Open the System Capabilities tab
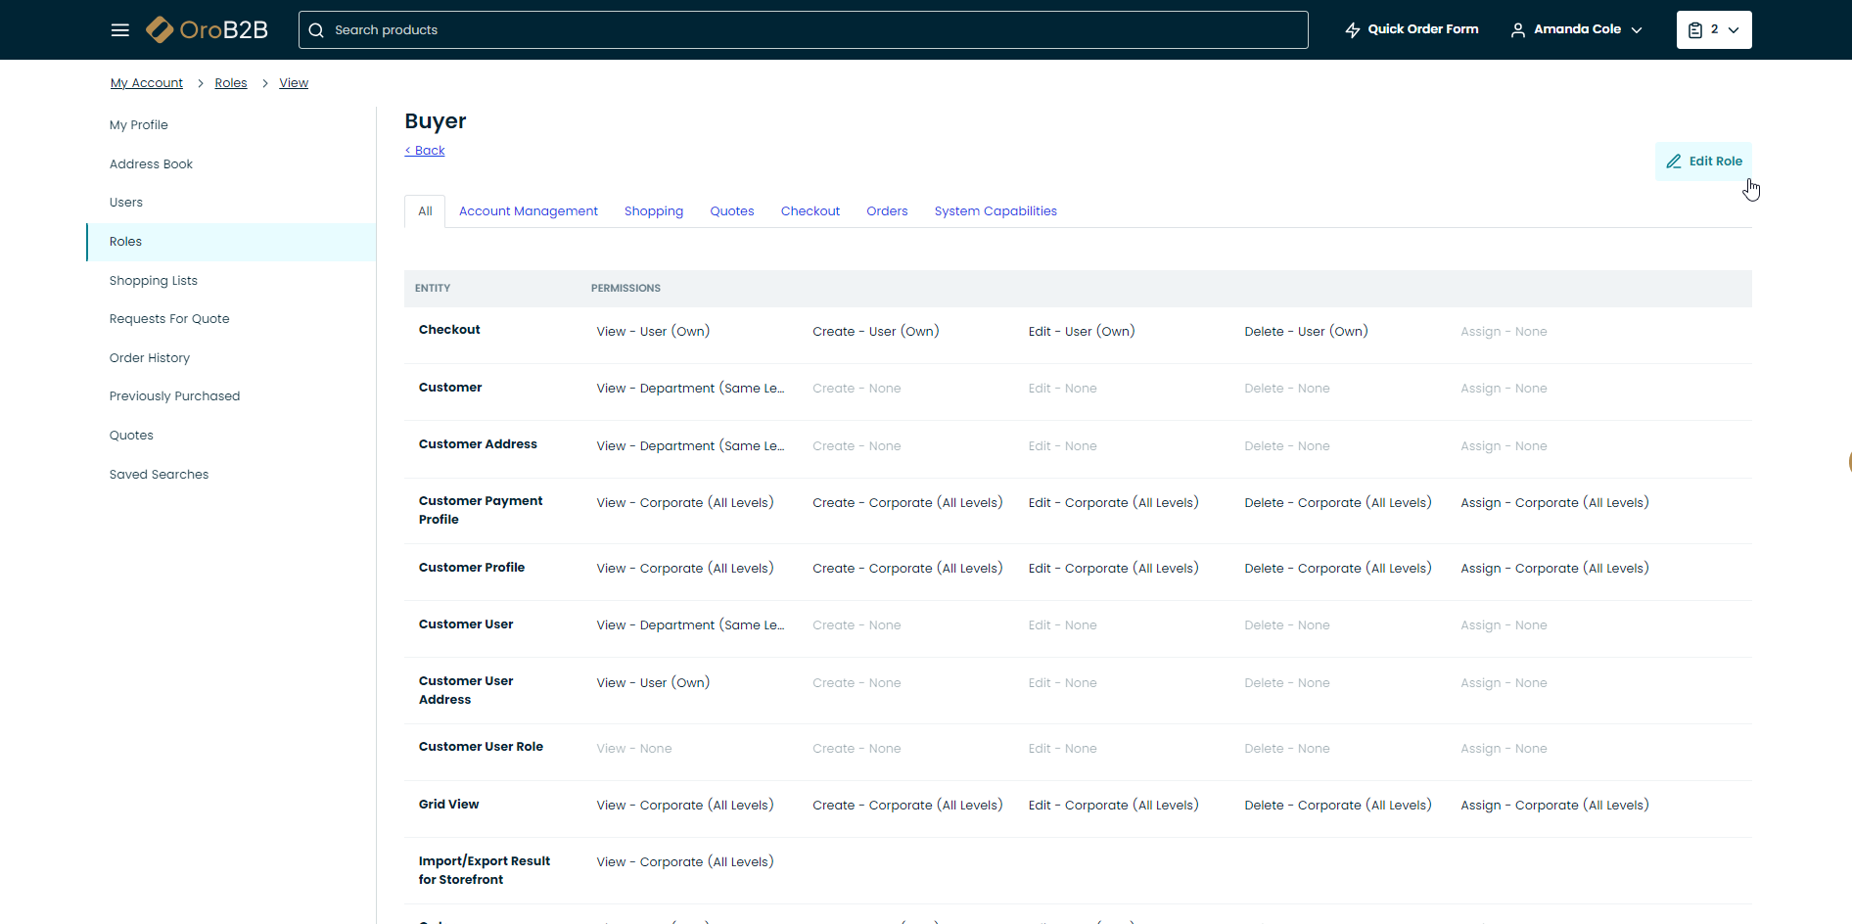Image resolution: width=1852 pixels, height=924 pixels. pyautogui.click(x=995, y=211)
